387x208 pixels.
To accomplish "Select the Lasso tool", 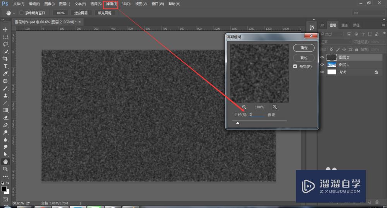I will (5, 44).
